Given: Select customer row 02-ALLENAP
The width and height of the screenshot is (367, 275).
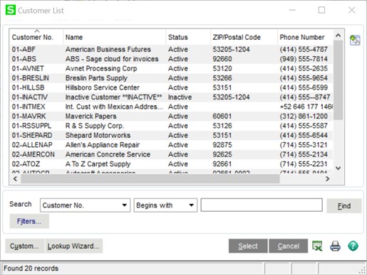Looking at the screenshot, I should click(171, 145).
